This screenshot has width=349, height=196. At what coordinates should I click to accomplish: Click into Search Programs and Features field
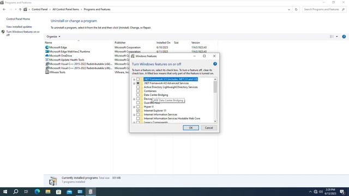322,9
